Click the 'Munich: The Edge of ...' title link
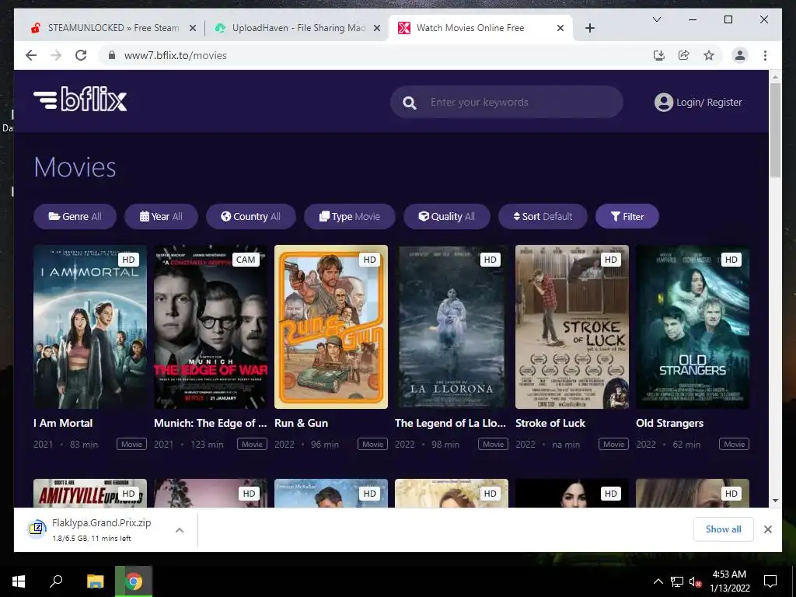The image size is (796, 597). point(210,423)
